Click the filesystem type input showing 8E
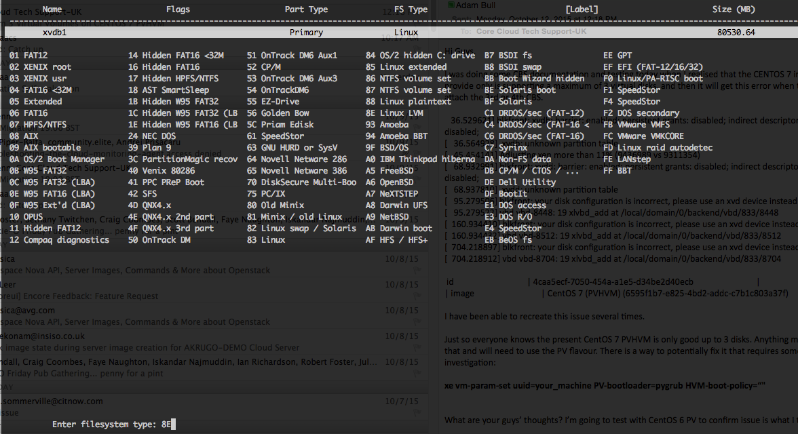Image resolution: width=798 pixels, height=434 pixels. [x=168, y=425]
